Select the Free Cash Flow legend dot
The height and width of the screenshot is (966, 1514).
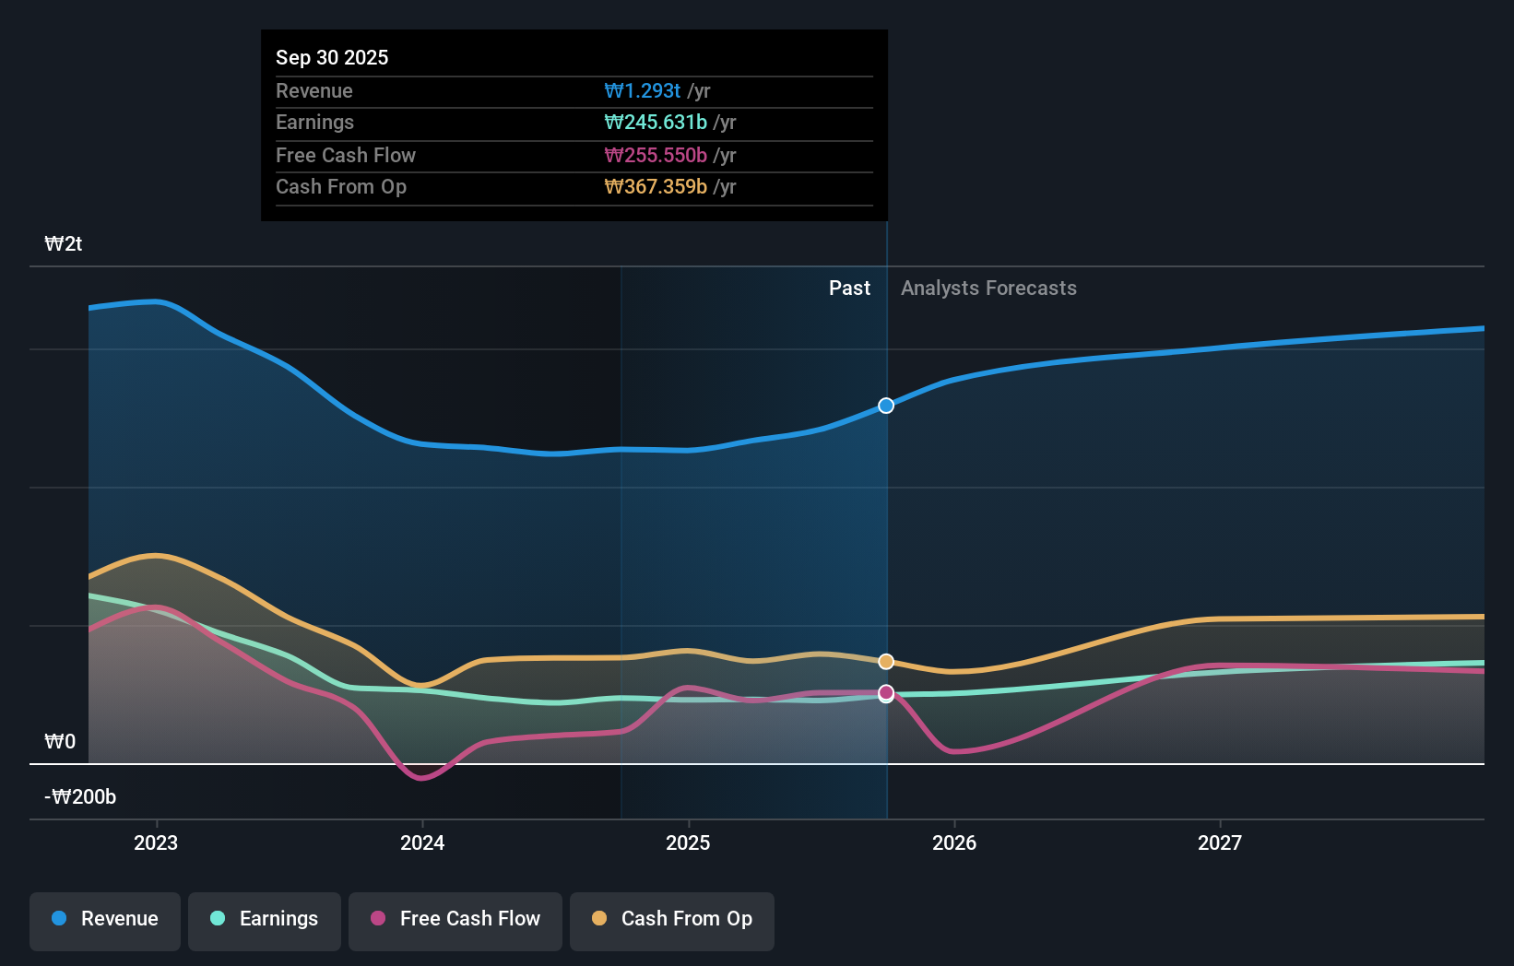(377, 919)
